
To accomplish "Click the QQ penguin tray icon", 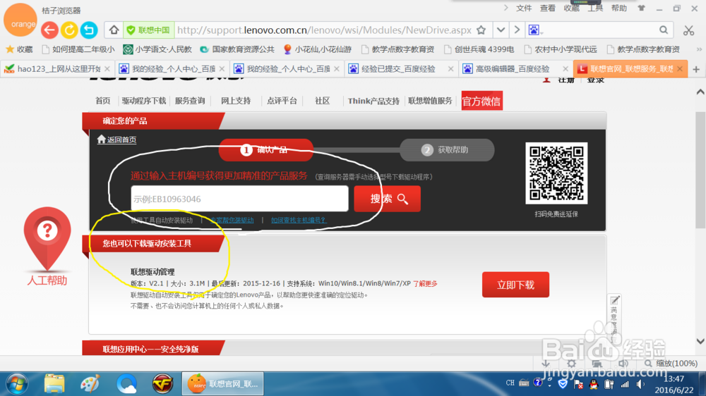I will [x=594, y=384].
